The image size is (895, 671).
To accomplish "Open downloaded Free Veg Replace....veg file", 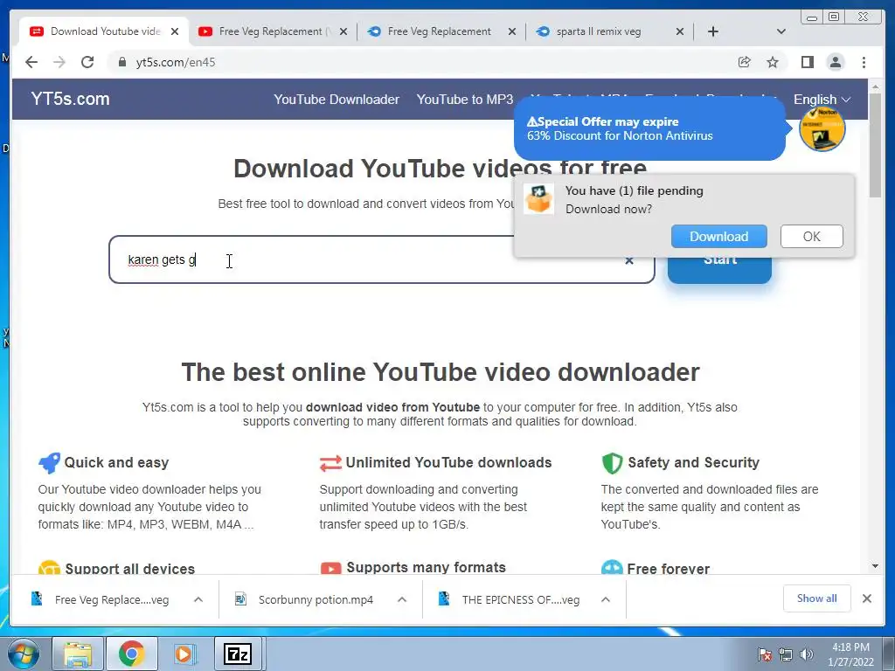I will 101,599.
